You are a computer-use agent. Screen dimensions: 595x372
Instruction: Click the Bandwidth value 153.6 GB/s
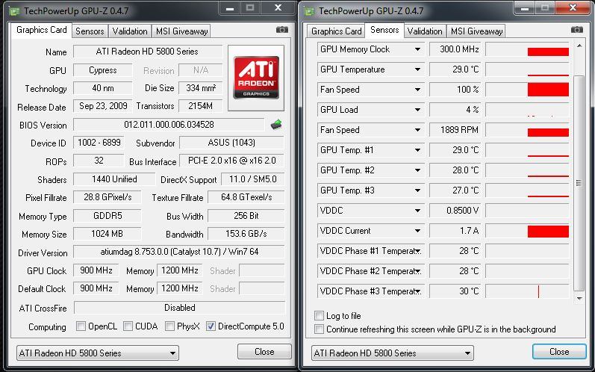(246, 234)
